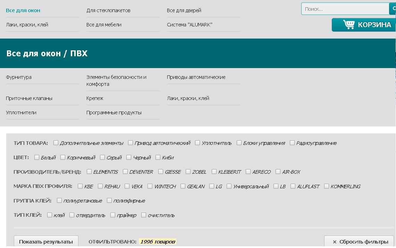Enable the Радиоуправление product type filter
396x248 pixels.
292,143
